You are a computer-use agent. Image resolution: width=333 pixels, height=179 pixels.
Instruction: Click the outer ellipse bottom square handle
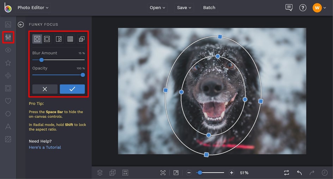206,155
